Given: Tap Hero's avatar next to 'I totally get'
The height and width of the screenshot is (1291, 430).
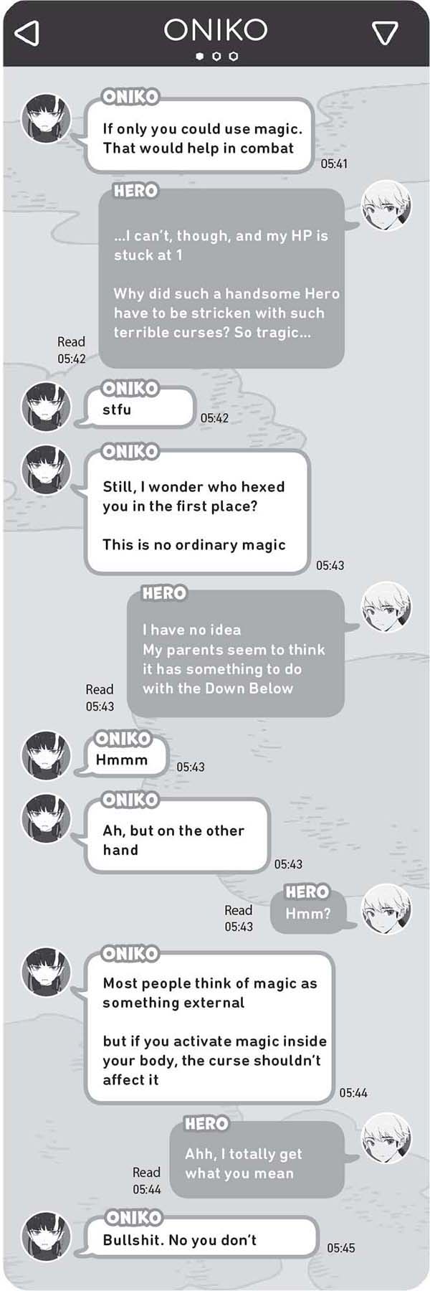Looking at the screenshot, I should [x=386, y=1138].
